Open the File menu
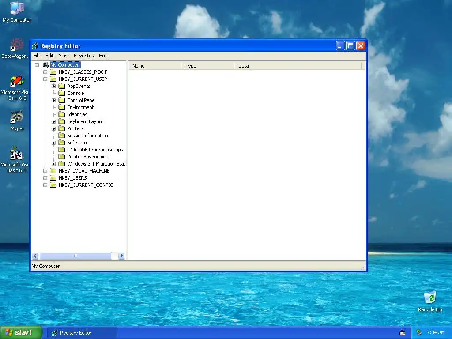This screenshot has width=452, height=339. pos(37,56)
